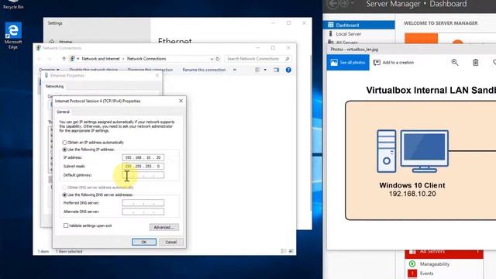Open Events under All Servers tile
The width and height of the screenshot is (496, 279).
tap(426, 274)
